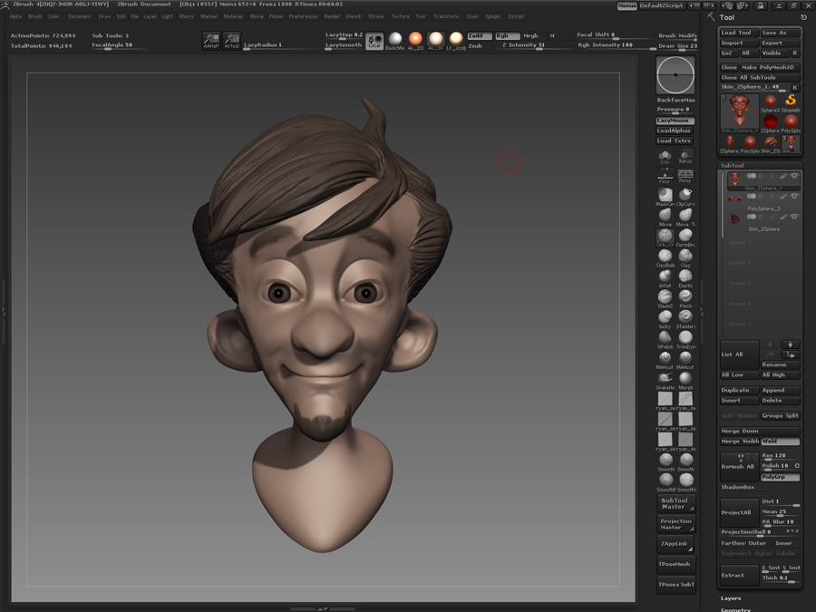The image size is (816, 612).
Task: Select the Slash2 brush
Action: [665, 296]
